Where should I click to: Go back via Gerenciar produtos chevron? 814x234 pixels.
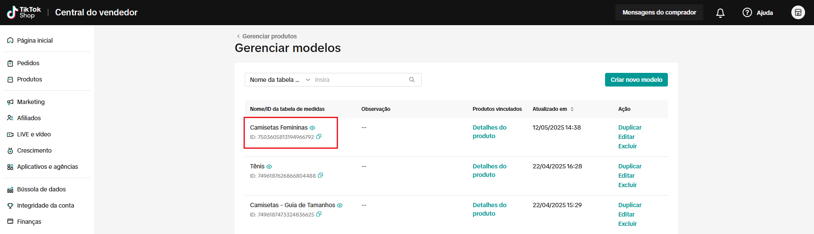(238, 36)
